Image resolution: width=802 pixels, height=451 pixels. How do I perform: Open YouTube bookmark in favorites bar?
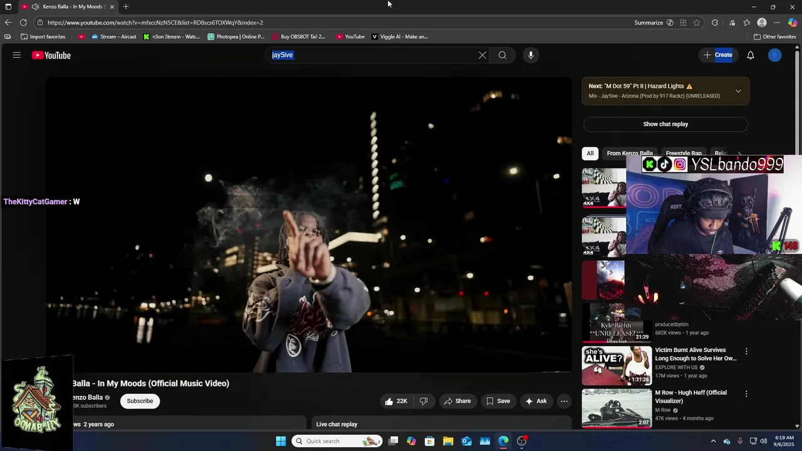(x=350, y=36)
